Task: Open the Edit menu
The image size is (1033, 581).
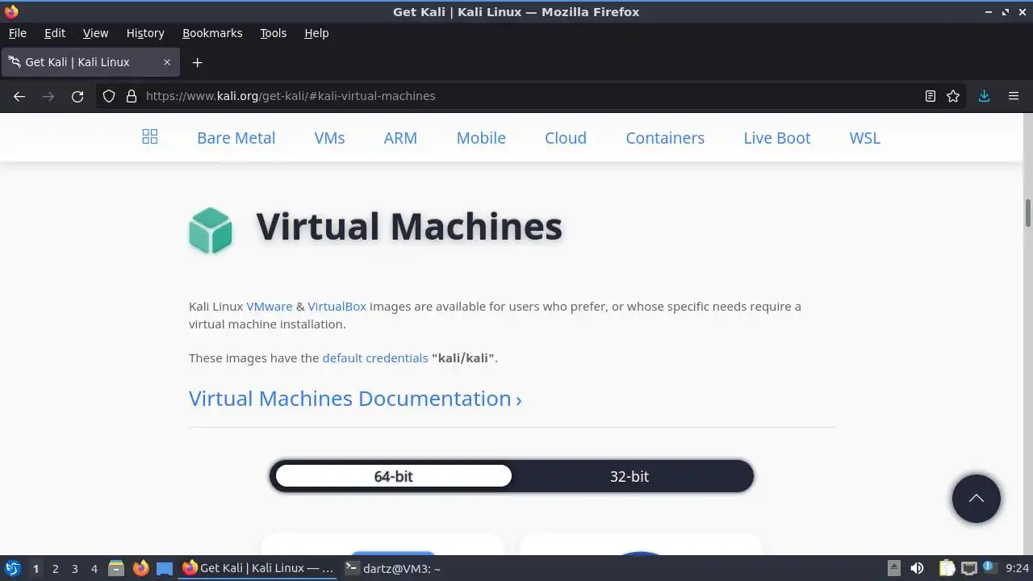Action: pos(55,33)
